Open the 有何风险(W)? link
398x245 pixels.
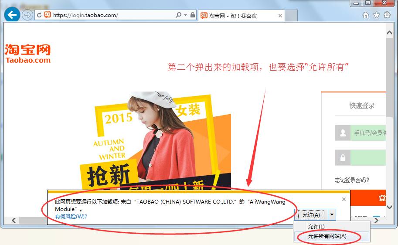pyautogui.click(x=71, y=217)
